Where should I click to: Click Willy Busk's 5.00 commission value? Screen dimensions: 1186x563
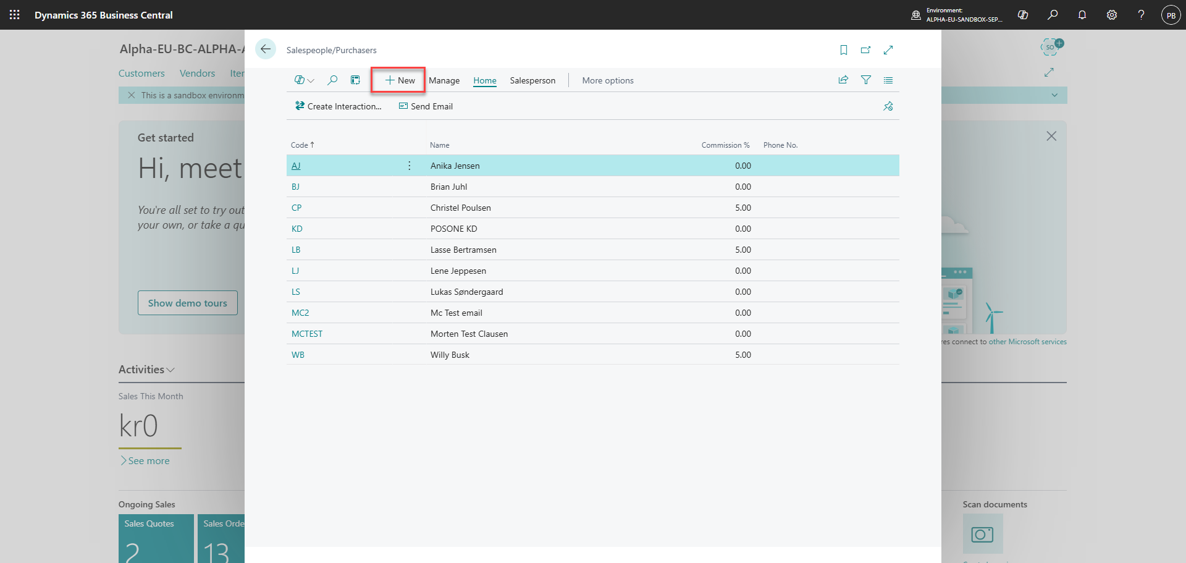[743, 355]
